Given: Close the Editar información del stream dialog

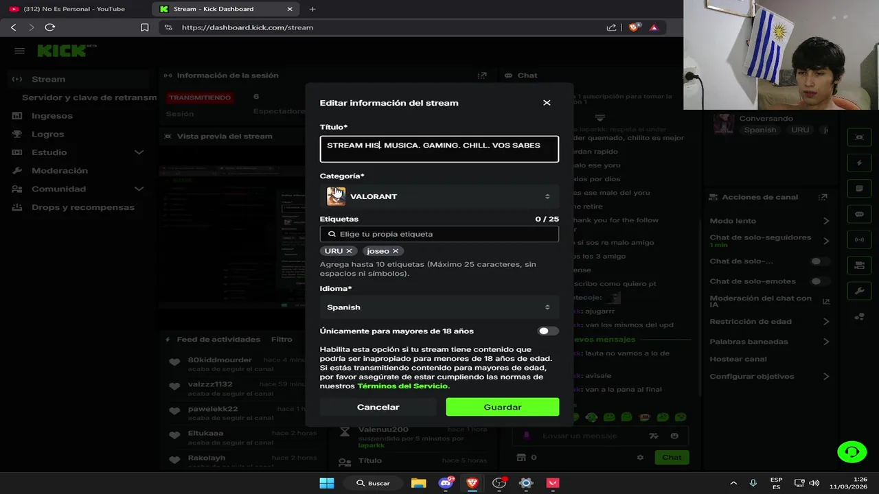Looking at the screenshot, I should pos(547,103).
